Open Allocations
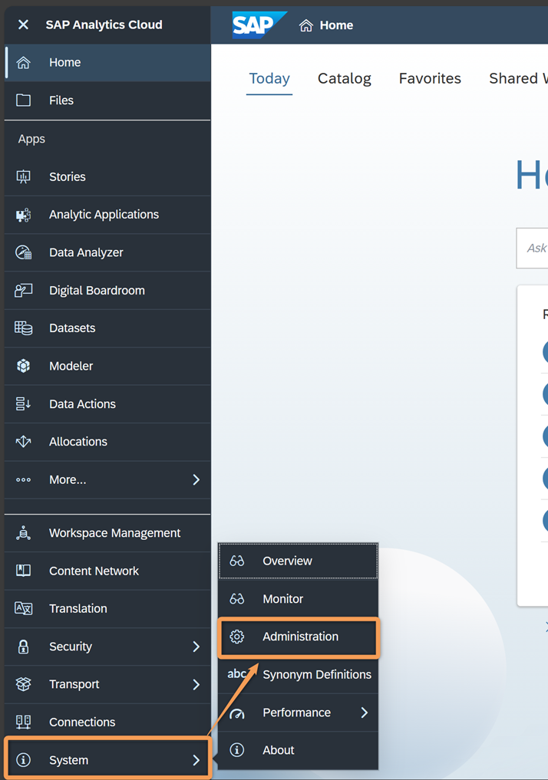This screenshot has height=780, width=548. (x=107, y=441)
